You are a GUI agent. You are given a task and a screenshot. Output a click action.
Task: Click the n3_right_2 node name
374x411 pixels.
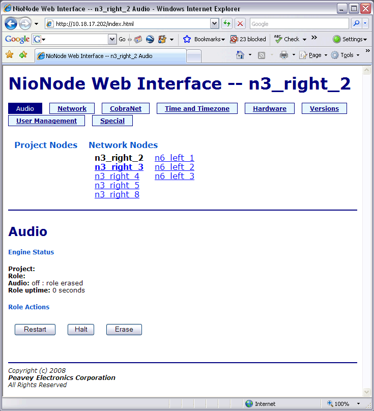coord(119,158)
